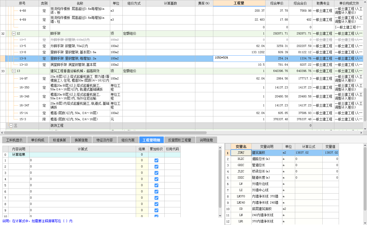Click the 费率(%) column header

pyautogui.click(x=204, y=3)
